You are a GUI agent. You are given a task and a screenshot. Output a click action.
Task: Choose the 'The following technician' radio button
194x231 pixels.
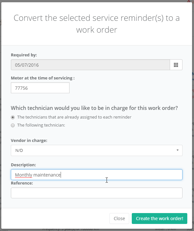coord(13,125)
